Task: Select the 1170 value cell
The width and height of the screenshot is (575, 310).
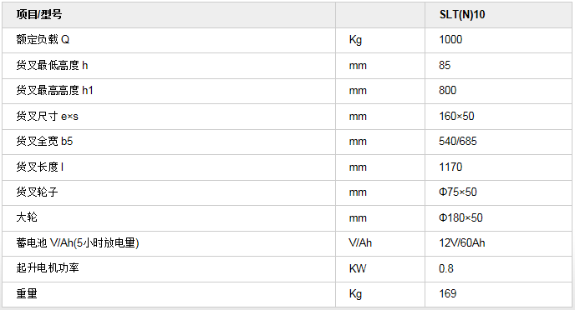Action: 498,167
